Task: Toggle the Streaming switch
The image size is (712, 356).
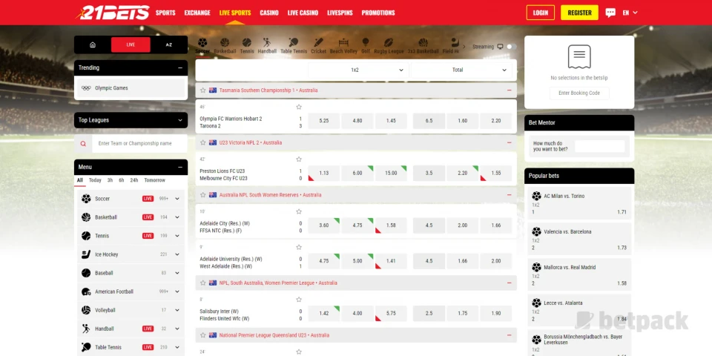Action: point(512,46)
